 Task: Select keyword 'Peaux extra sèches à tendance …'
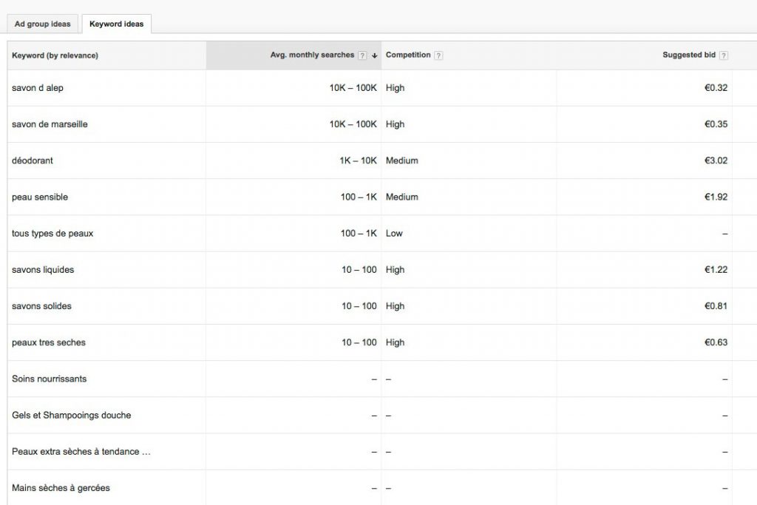pos(81,452)
